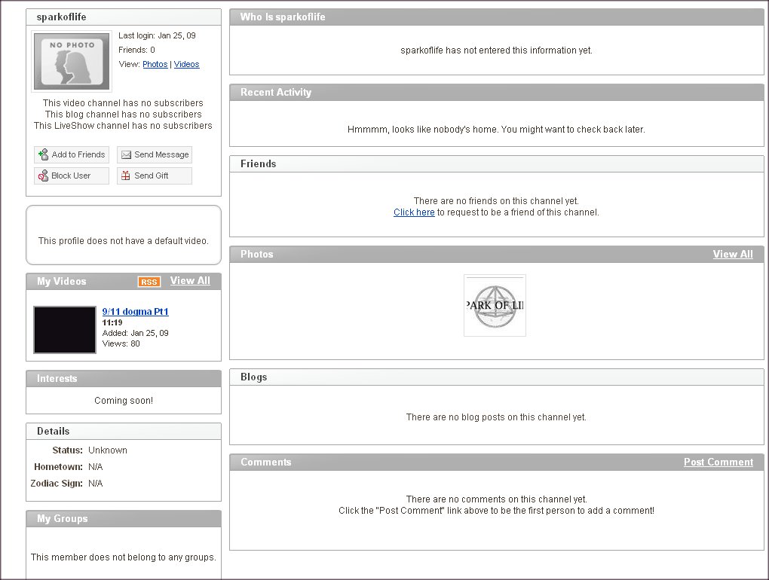Click Last login: Jan 25, 09 text
769x580 pixels.
click(x=157, y=35)
